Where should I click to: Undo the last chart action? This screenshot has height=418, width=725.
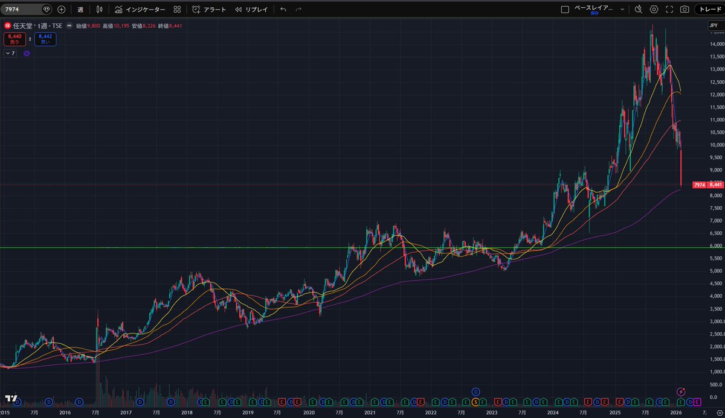[283, 10]
